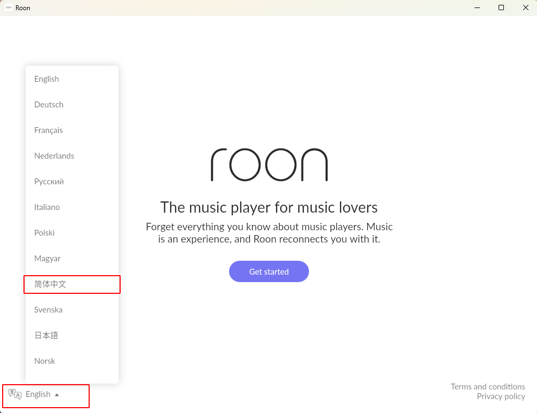Select Français in the language menu
Viewport: 537px width, 413px height.
tap(72, 130)
